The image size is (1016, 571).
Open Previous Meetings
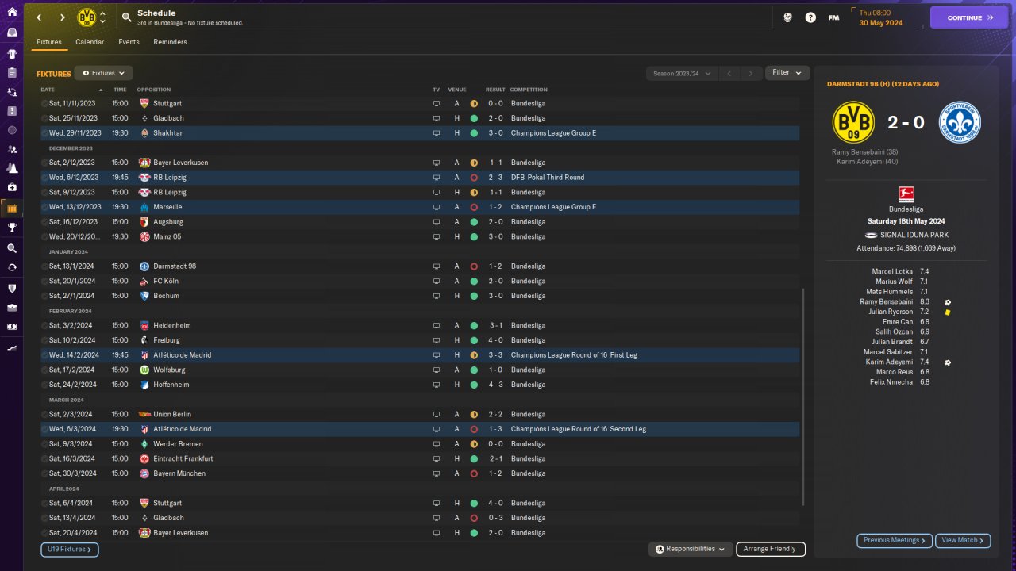click(895, 541)
